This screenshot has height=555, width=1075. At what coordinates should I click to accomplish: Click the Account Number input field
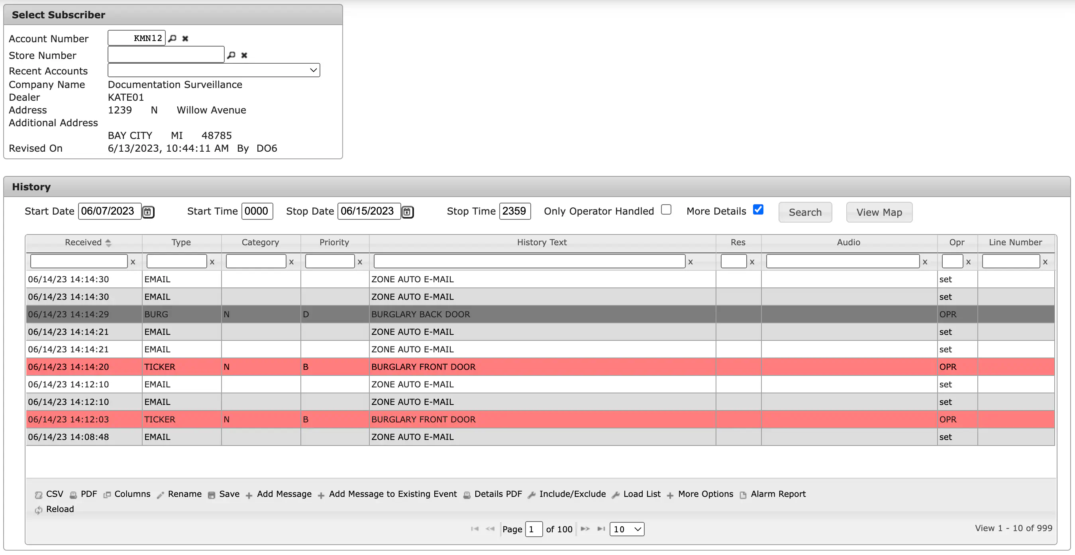[x=136, y=38]
